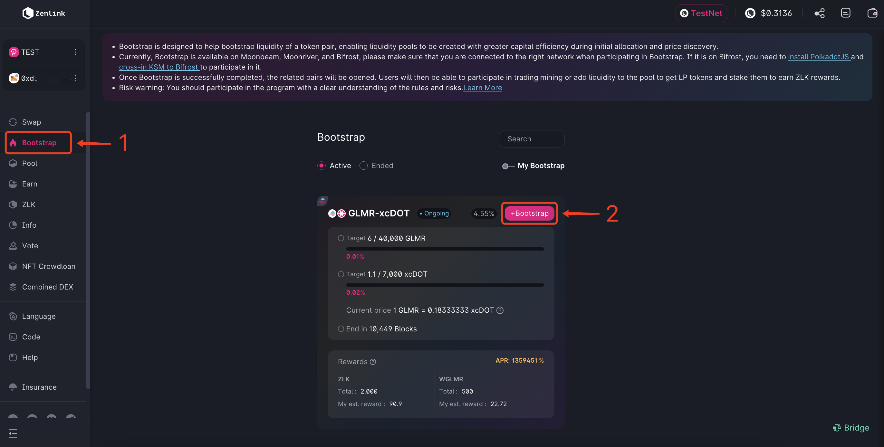Click the 0xd account avatar icon
The image size is (884, 447).
click(x=14, y=78)
